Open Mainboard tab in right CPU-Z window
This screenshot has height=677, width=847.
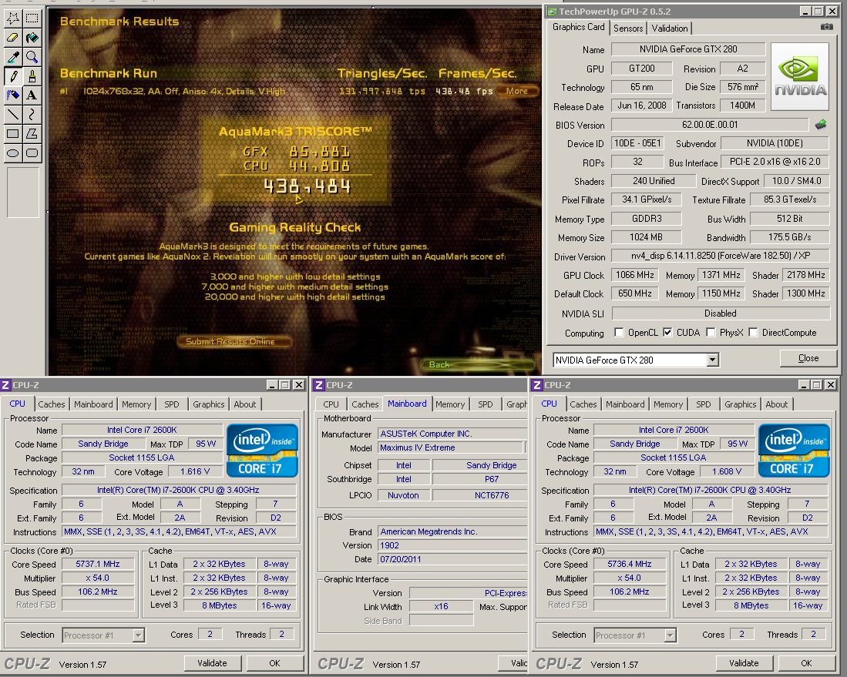[625, 404]
